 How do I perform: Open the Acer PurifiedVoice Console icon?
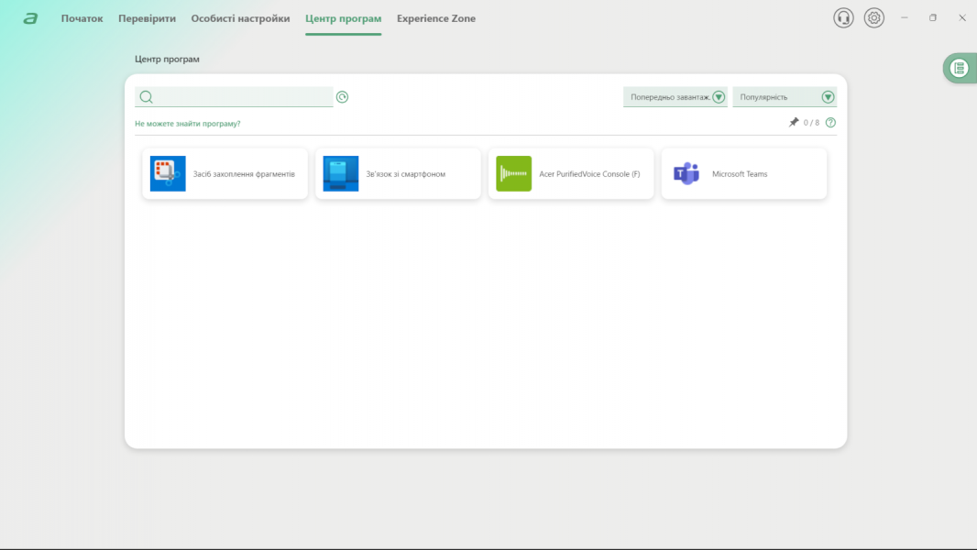[x=513, y=173]
